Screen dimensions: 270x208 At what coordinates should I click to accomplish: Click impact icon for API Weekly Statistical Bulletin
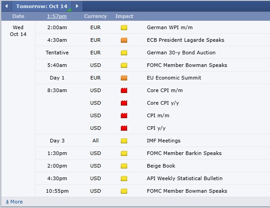point(124,178)
